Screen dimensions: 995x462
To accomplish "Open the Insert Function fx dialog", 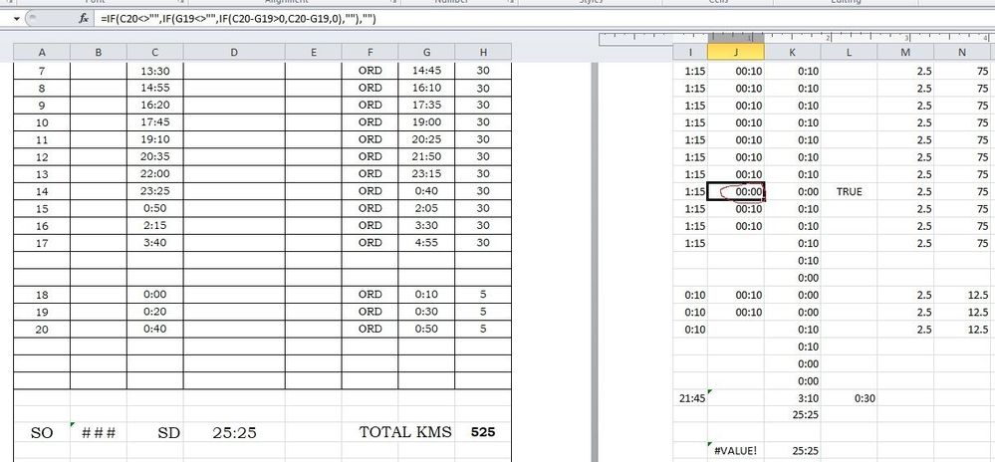I will coord(83,18).
